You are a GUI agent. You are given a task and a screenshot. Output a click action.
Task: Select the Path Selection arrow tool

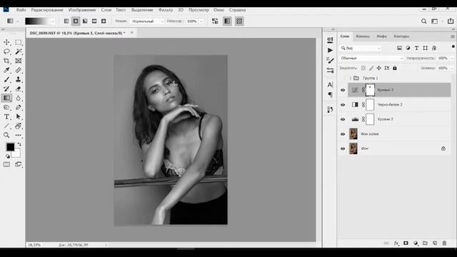[x=19, y=117]
